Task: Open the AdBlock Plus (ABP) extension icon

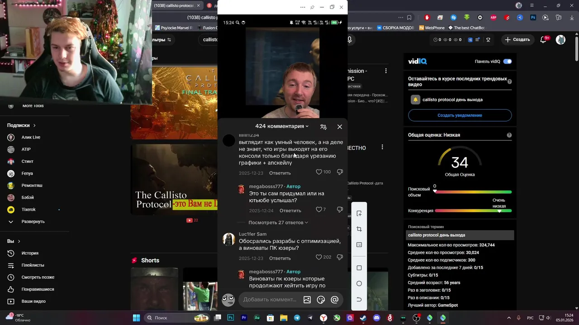Action: [x=494, y=18]
